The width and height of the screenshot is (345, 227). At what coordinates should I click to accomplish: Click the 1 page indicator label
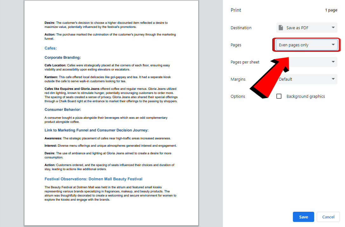click(x=331, y=10)
